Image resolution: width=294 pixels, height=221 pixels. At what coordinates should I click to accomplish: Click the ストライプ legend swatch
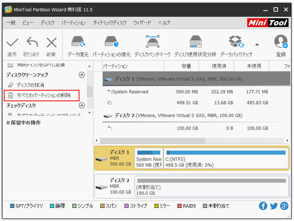click(x=126, y=206)
